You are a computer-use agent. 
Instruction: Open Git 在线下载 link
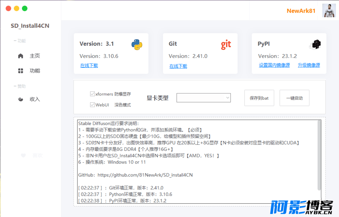pyautogui.click(x=178, y=66)
